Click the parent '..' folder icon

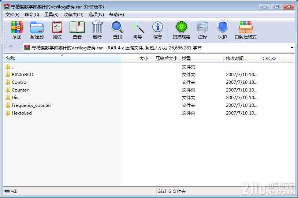pos(8,67)
